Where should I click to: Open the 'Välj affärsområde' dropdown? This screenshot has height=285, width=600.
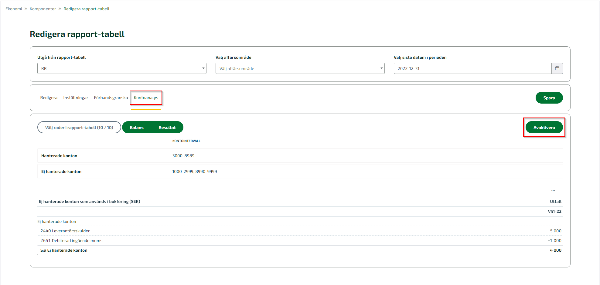pyautogui.click(x=300, y=68)
